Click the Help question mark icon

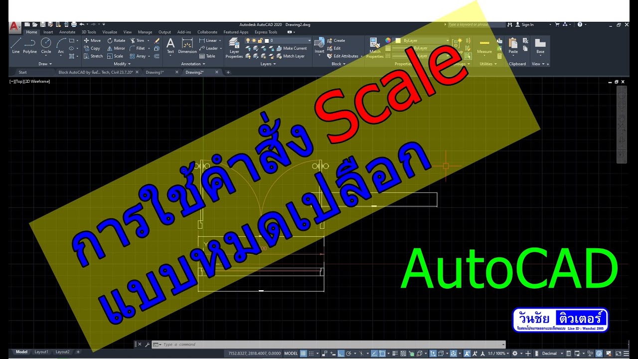pyautogui.click(x=580, y=24)
